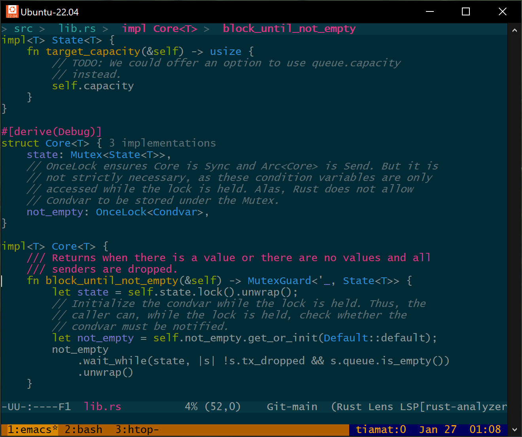Place cursor on fn target_capacity definition
The image size is (522, 437).
tap(93, 52)
